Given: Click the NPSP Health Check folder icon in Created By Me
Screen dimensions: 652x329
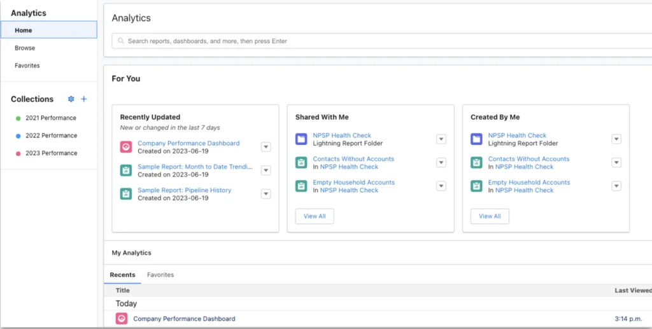Looking at the screenshot, I should point(476,139).
